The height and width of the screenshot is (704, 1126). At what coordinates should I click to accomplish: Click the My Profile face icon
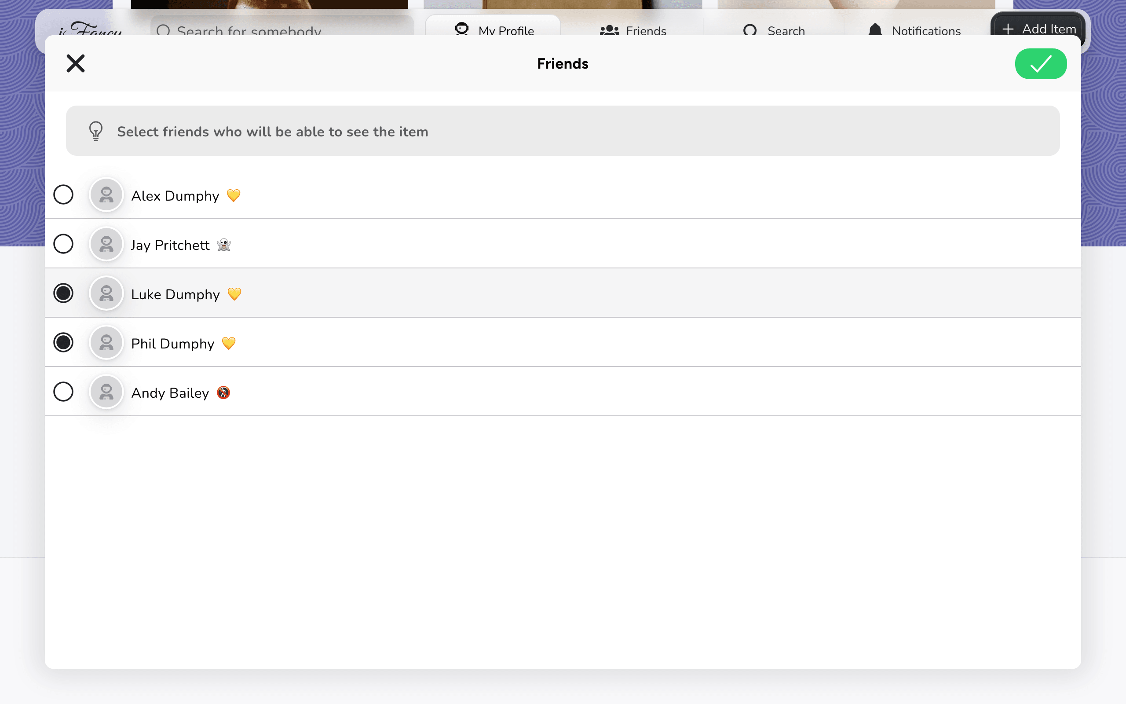point(461,29)
